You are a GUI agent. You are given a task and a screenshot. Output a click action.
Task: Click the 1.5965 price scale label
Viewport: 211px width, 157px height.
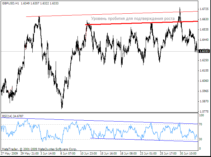tap(204, 91)
